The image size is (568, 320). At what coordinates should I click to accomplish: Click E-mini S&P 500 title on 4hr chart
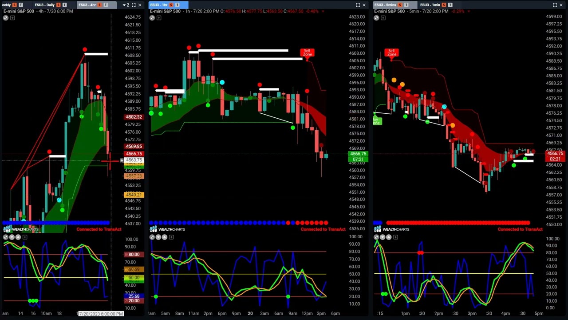[19, 11]
